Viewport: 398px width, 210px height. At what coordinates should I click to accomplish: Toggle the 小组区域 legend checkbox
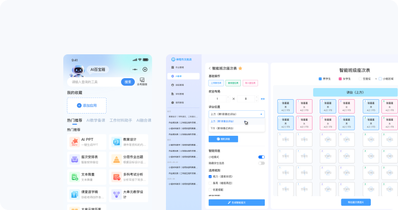pos(380,79)
